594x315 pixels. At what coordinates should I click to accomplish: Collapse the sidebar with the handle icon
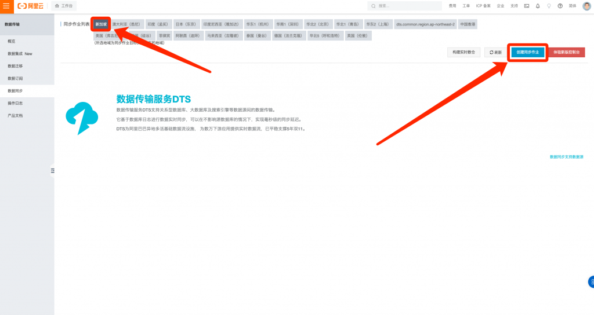pos(52,171)
